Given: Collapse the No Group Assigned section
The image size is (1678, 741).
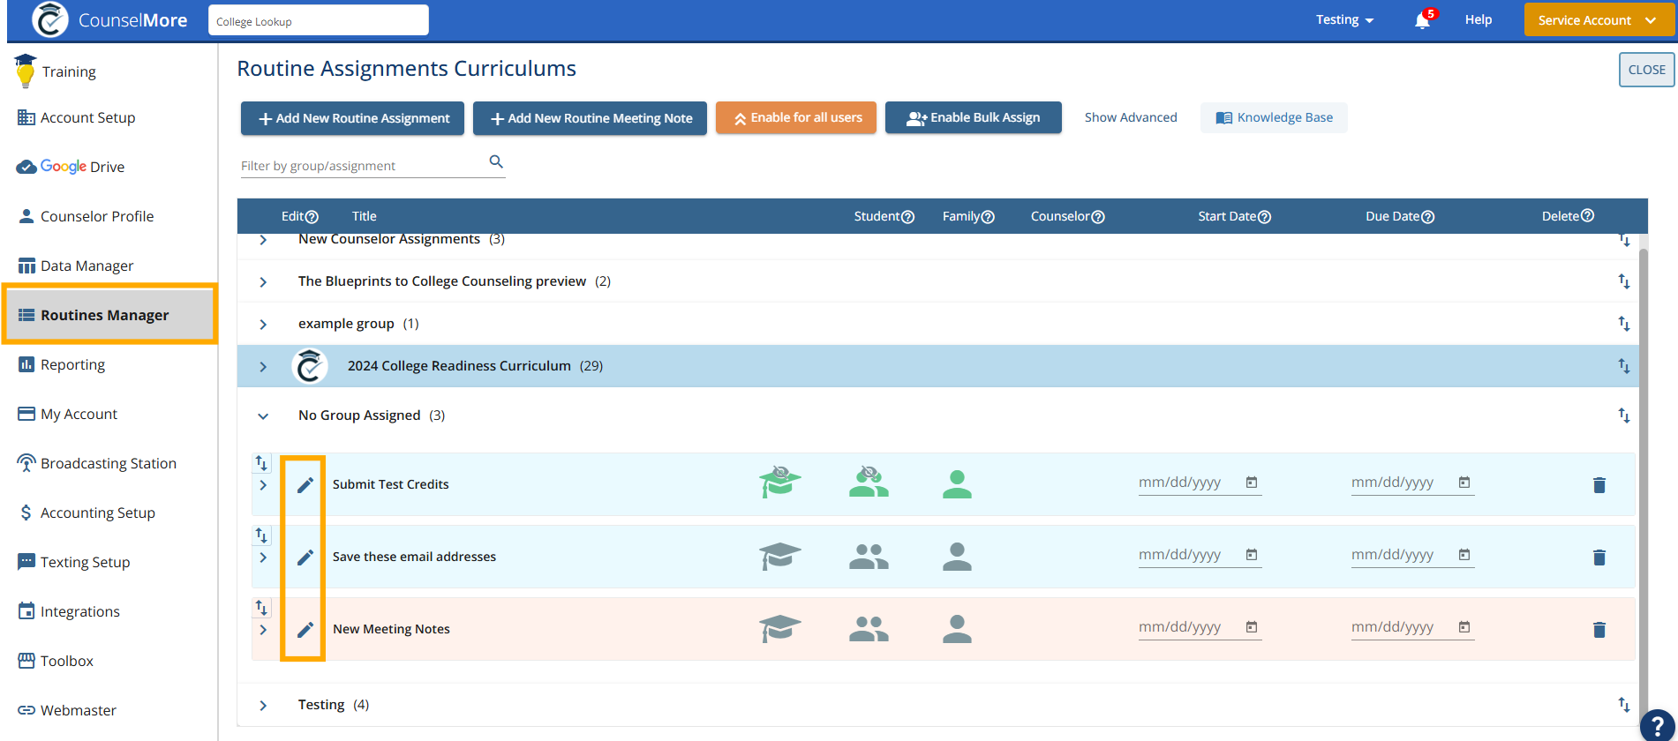Looking at the screenshot, I should [263, 416].
